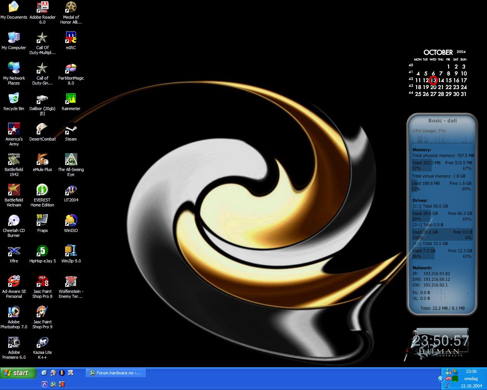Select the eMule Plus shortcut
Image resolution: width=487 pixels, height=390 pixels.
pyautogui.click(x=42, y=163)
